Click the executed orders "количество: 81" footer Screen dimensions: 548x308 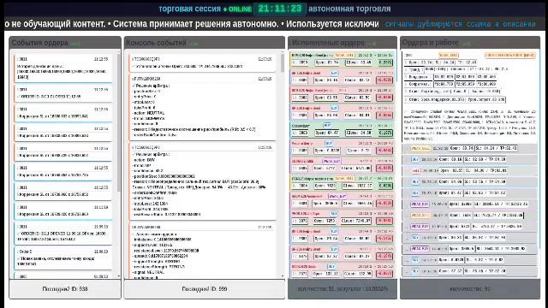342,289
